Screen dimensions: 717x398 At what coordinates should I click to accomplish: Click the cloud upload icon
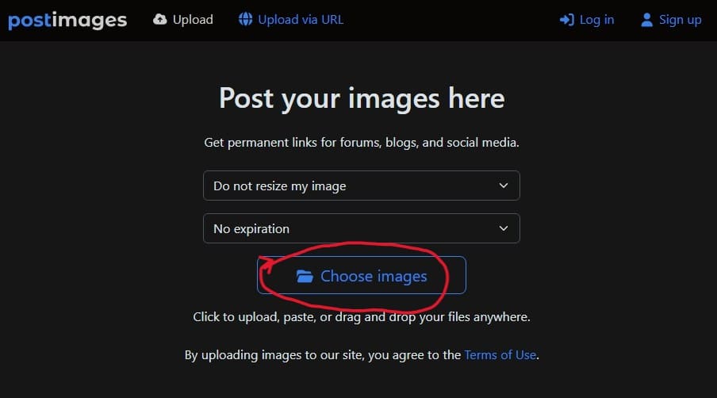pyautogui.click(x=160, y=19)
